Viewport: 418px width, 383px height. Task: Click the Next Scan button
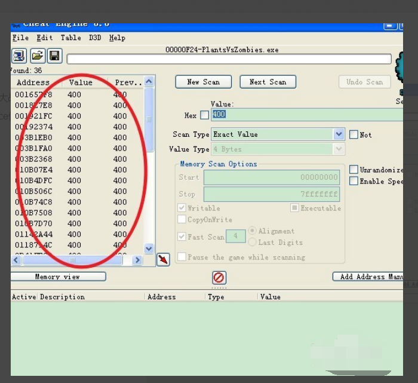(268, 82)
